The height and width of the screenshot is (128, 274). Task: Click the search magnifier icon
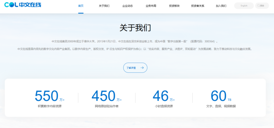point(258,5)
